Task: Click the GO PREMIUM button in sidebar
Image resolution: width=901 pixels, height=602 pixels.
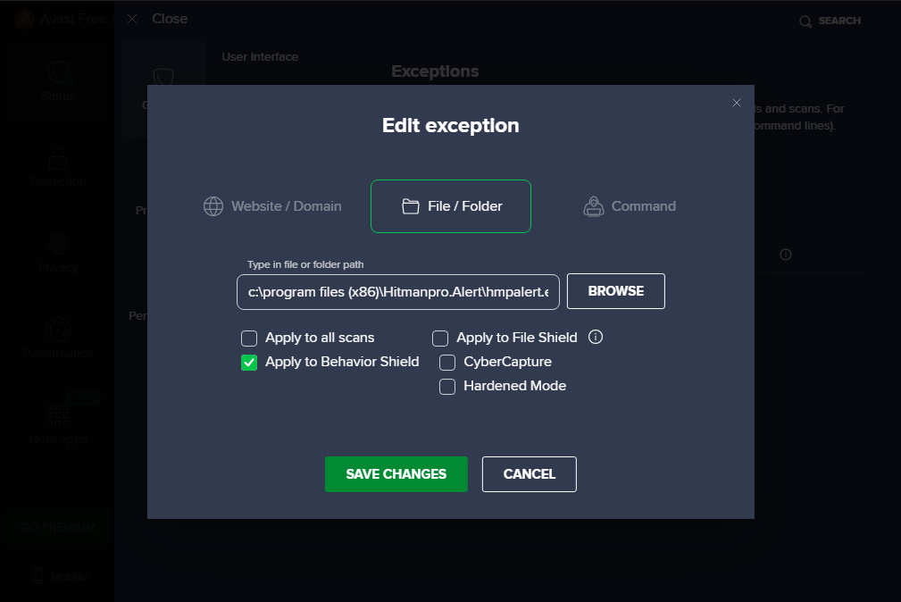Action: point(58,528)
